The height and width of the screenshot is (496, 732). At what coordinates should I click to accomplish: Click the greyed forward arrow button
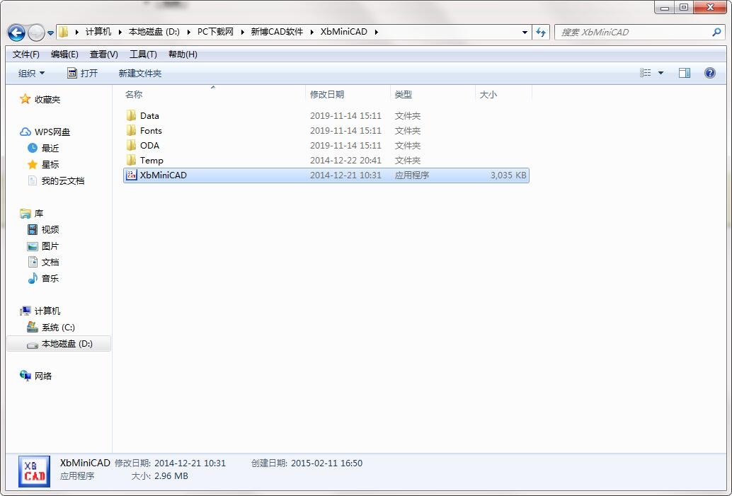click(36, 33)
